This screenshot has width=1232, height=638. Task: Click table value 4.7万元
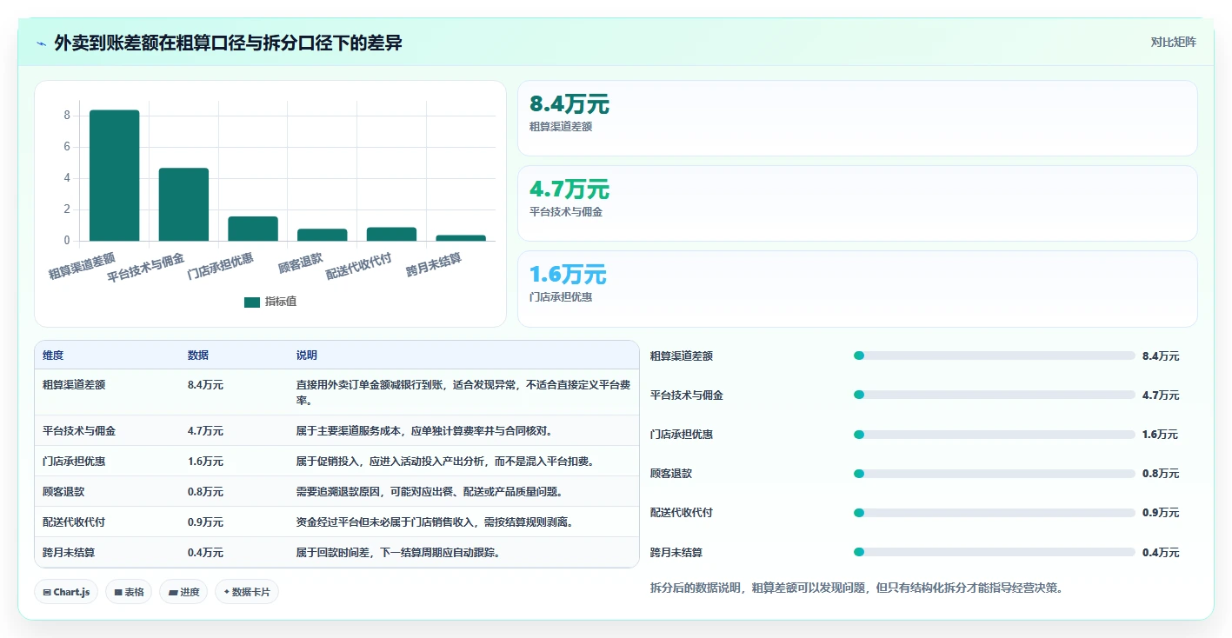pos(205,430)
